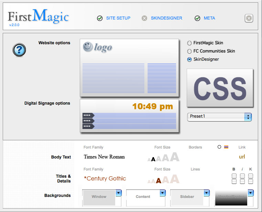Click the large CSS icon button

pos(220,88)
